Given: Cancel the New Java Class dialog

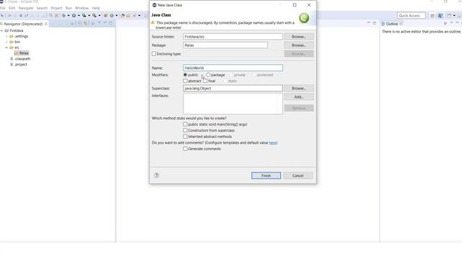Looking at the screenshot, I should (x=298, y=175).
